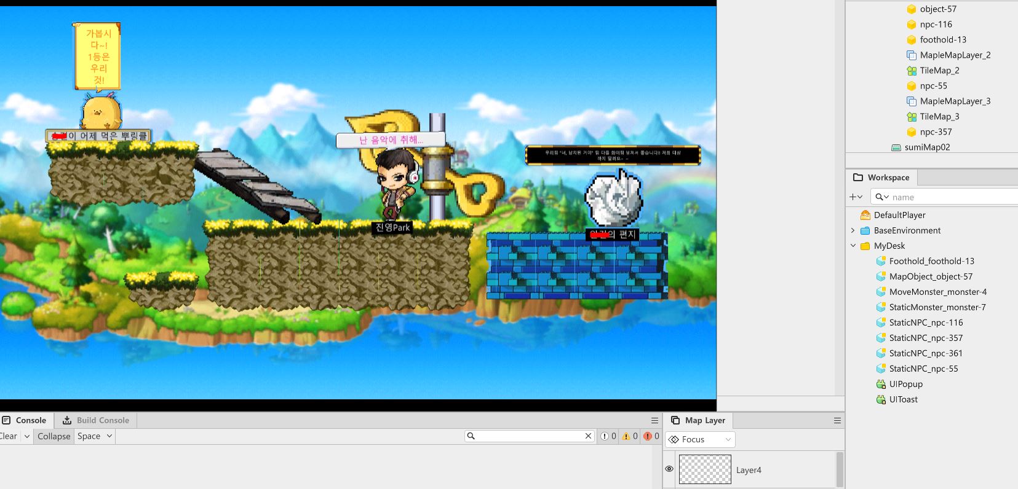Open the workspace add (+) dropdown
Viewport: 1018px width, 489px height.
(x=856, y=197)
